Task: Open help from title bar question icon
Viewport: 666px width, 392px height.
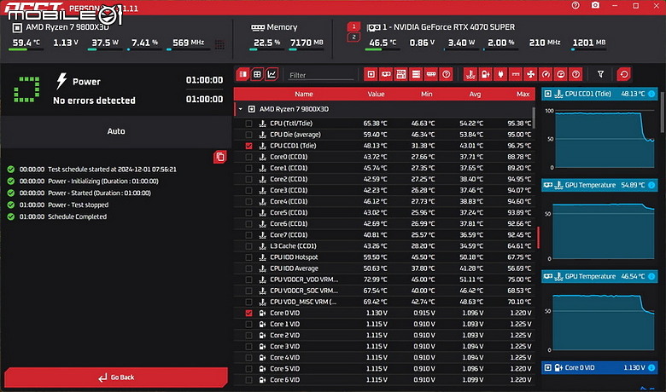Action: point(575,5)
